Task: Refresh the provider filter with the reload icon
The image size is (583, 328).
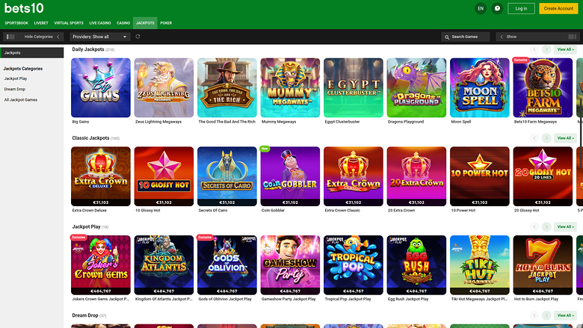Action: point(138,37)
